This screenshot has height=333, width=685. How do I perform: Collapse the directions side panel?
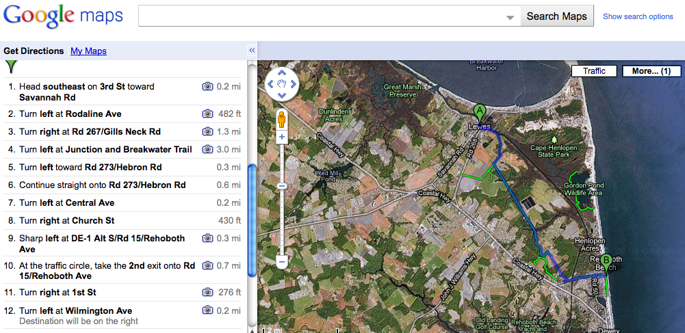coord(251,51)
